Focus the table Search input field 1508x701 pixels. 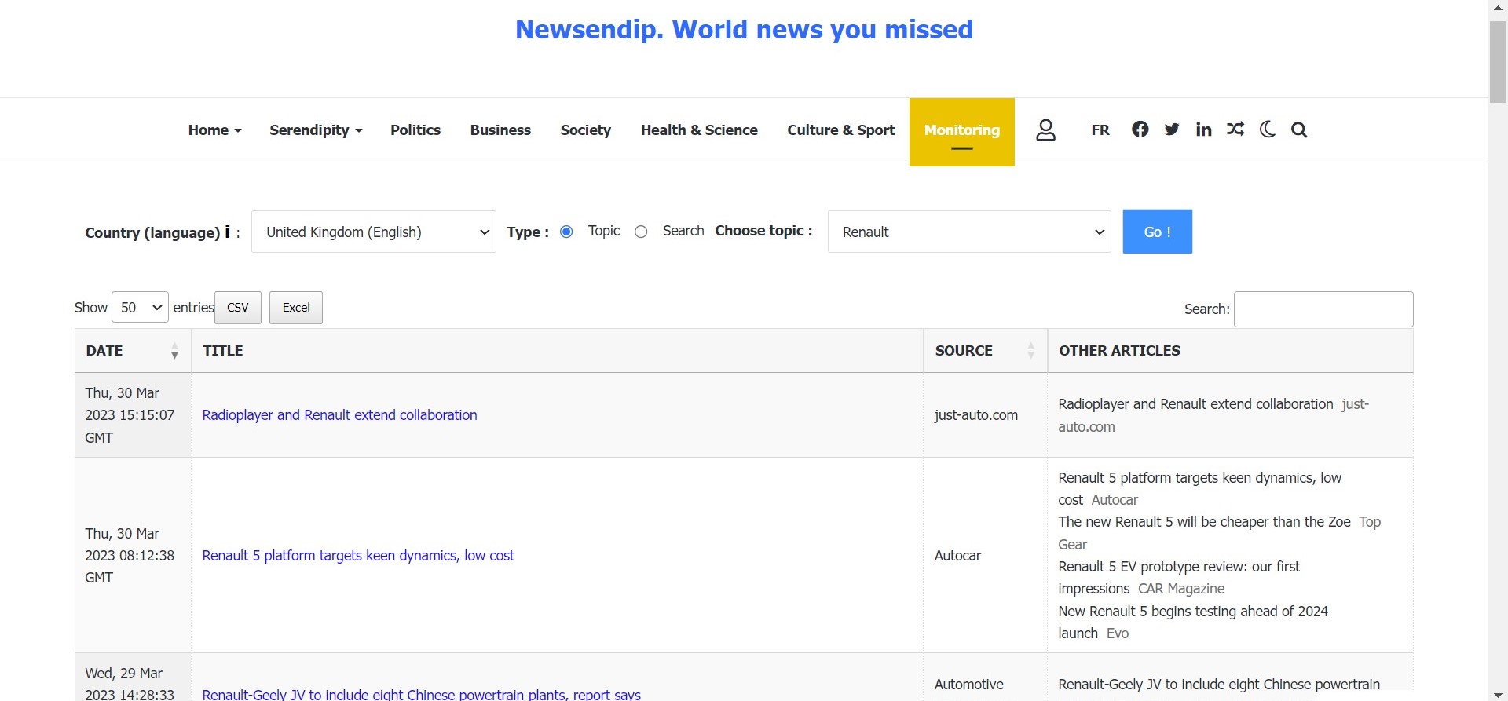pyautogui.click(x=1323, y=309)
